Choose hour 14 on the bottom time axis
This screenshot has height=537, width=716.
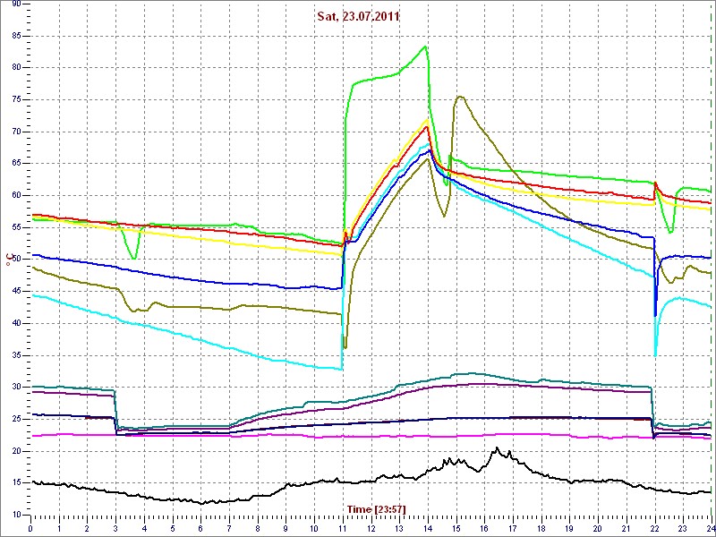point(428,528)
